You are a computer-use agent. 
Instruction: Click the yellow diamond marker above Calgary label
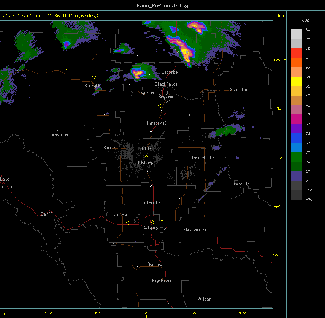tap(153, 222)
